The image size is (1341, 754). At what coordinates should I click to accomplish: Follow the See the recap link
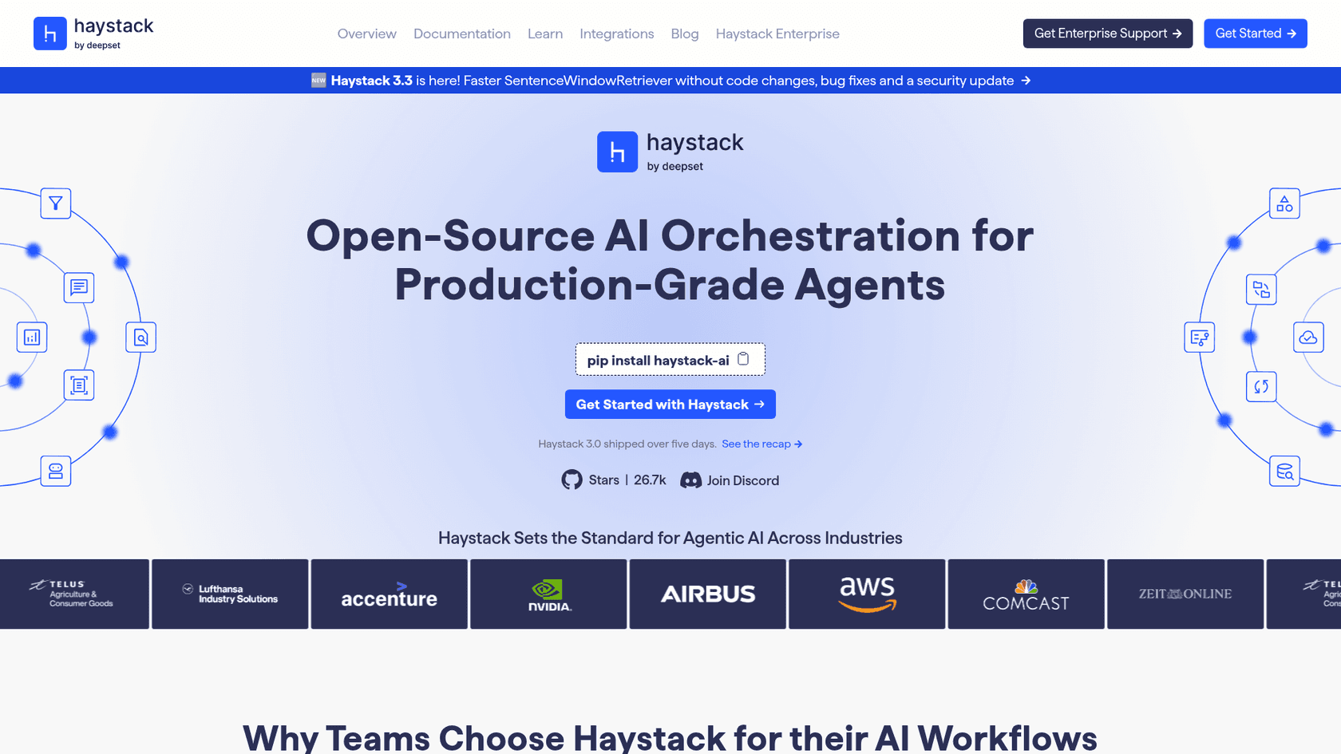[761, 444]
